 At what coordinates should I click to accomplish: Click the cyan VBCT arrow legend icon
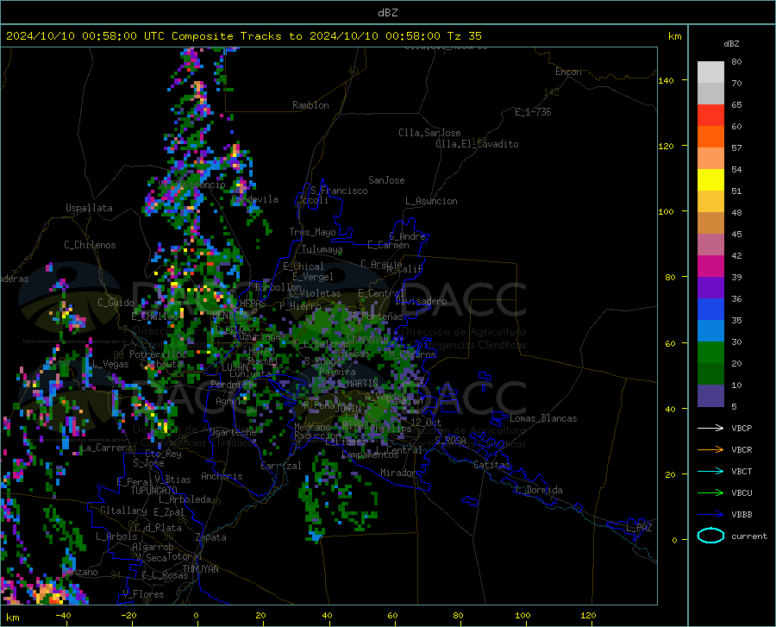pos(710,471)
